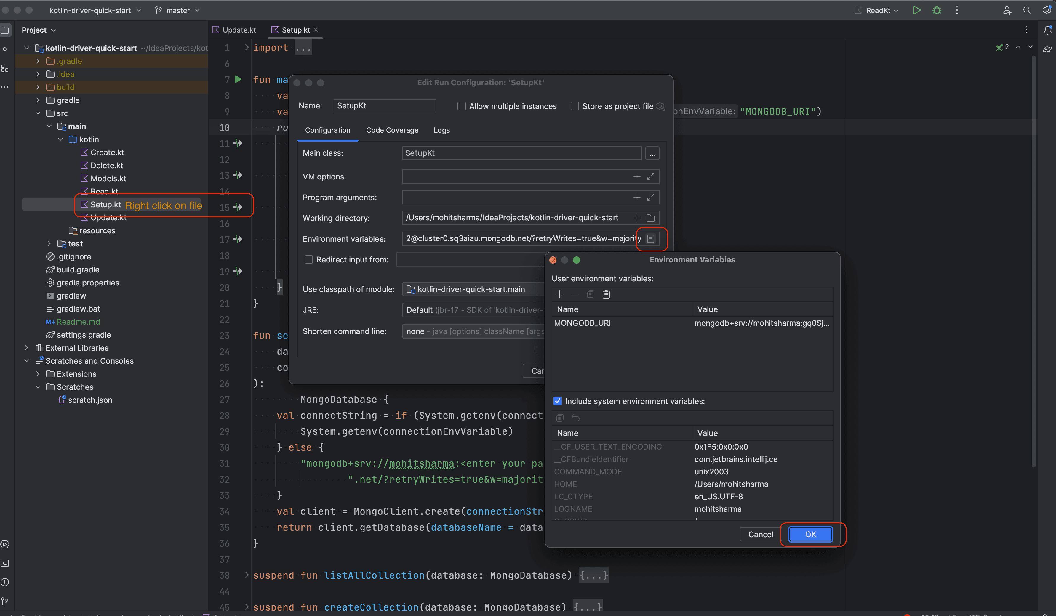Viewport: 1056px width, 616px height.
Task: Click the Program arguments input field
Action: pos(516,197)
